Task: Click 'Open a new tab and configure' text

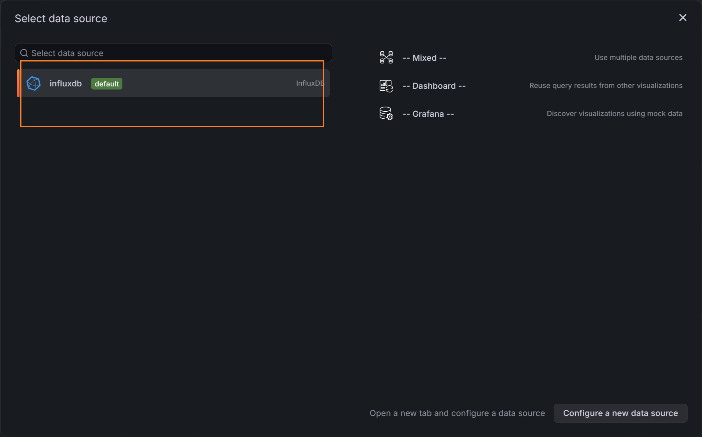Action: 457,413
